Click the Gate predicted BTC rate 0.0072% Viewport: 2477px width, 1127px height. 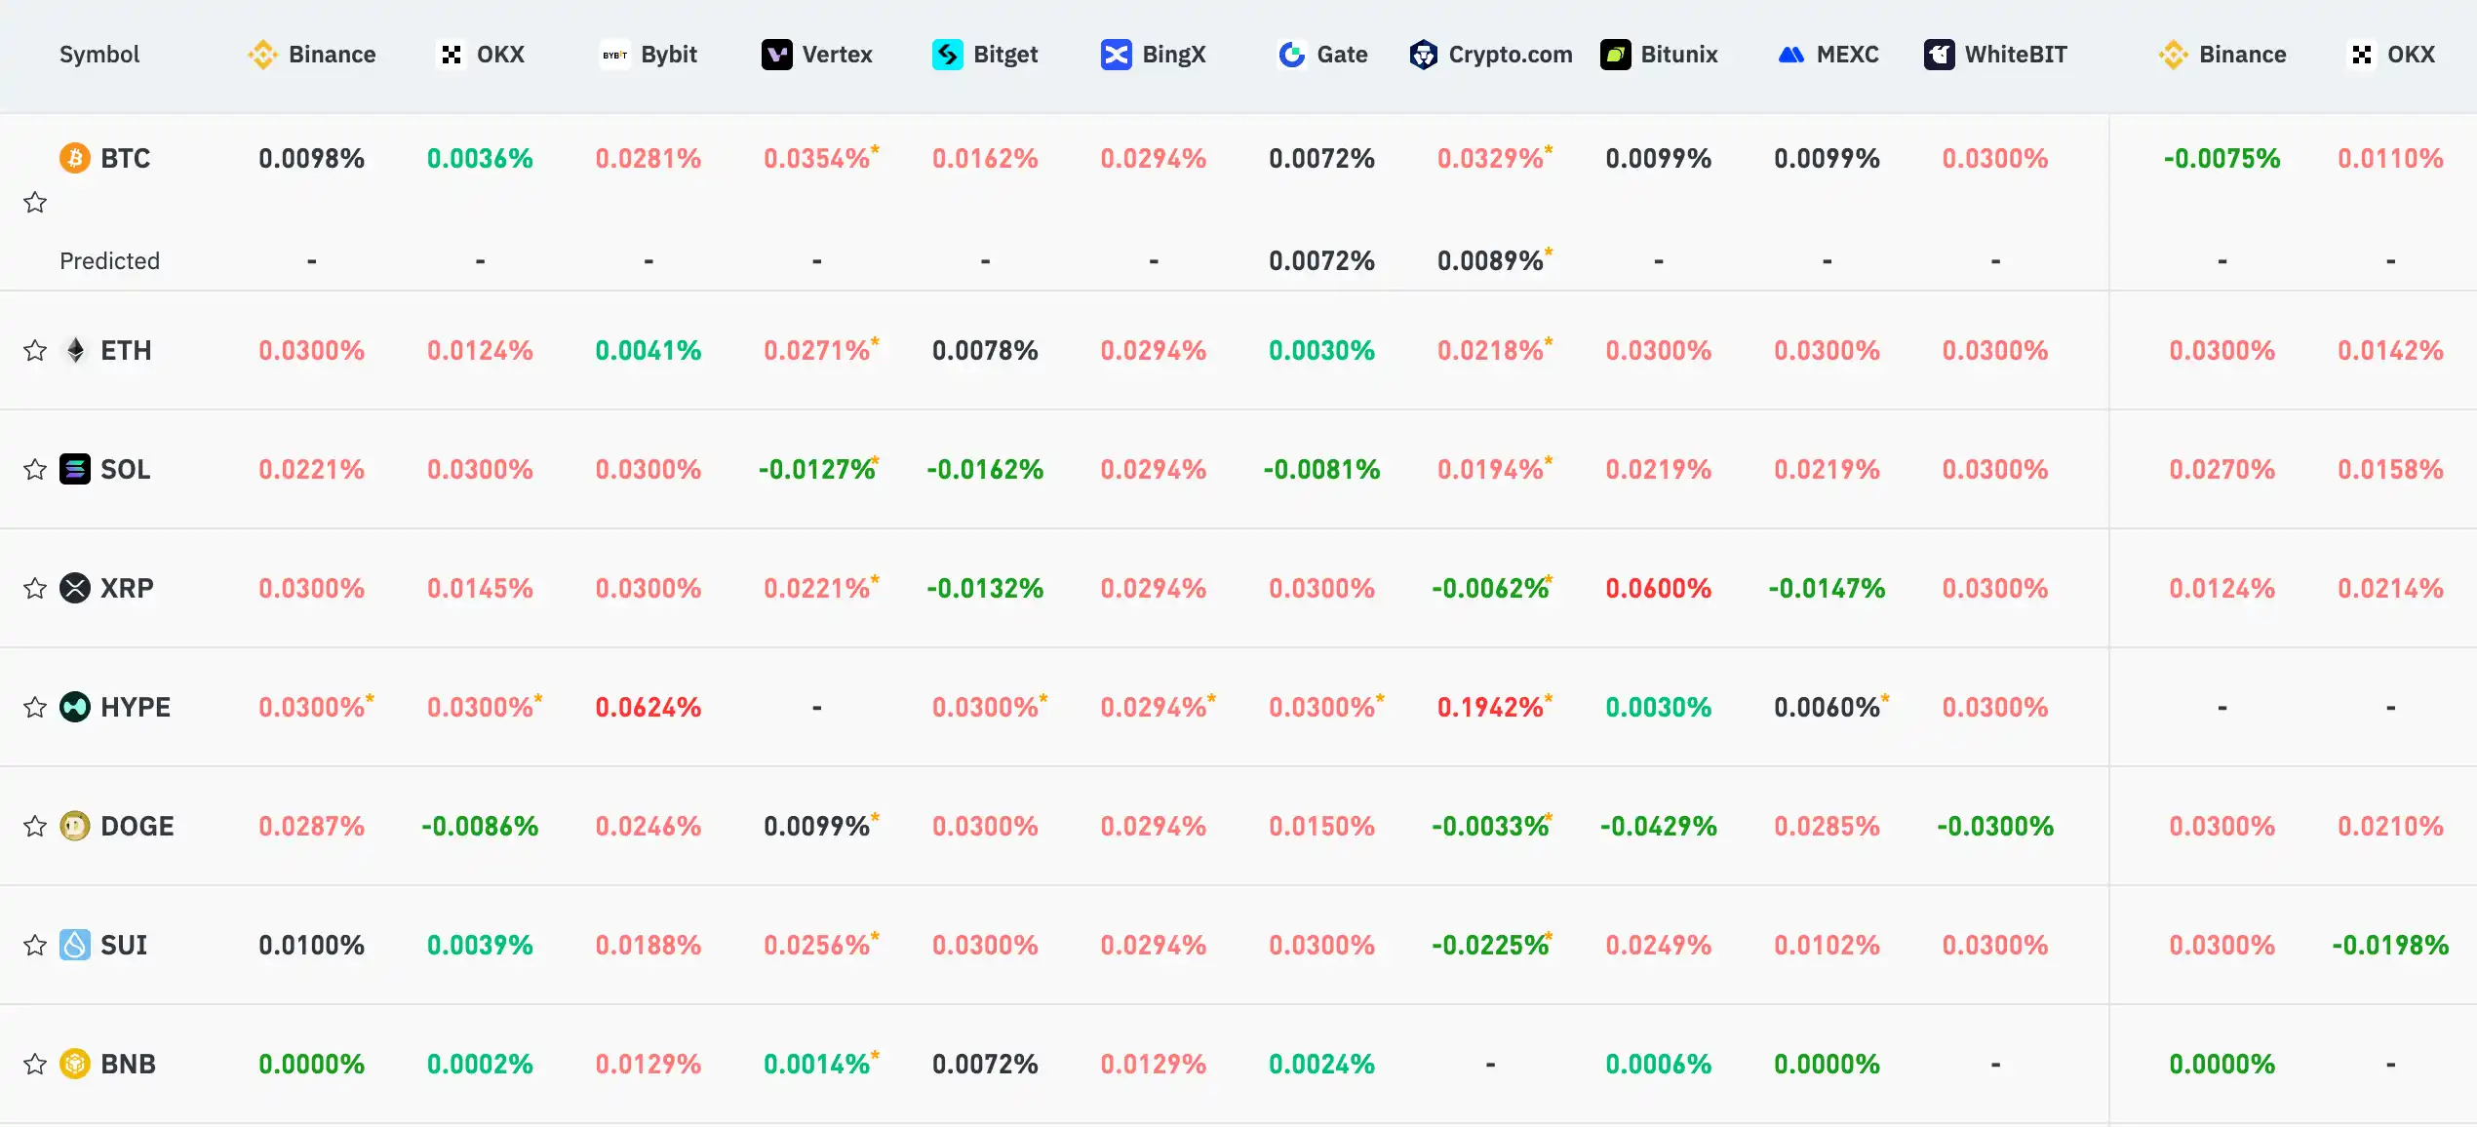[1321, 261]
